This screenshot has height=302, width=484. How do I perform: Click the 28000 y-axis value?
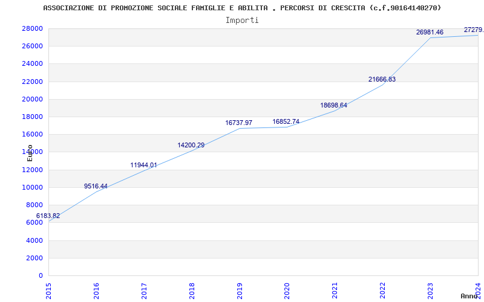click(33, 28)
